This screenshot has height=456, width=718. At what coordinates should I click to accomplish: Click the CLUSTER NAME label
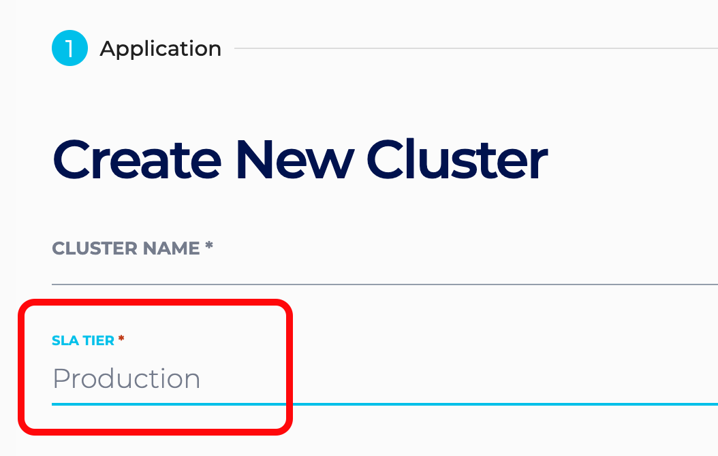point(124,248)
